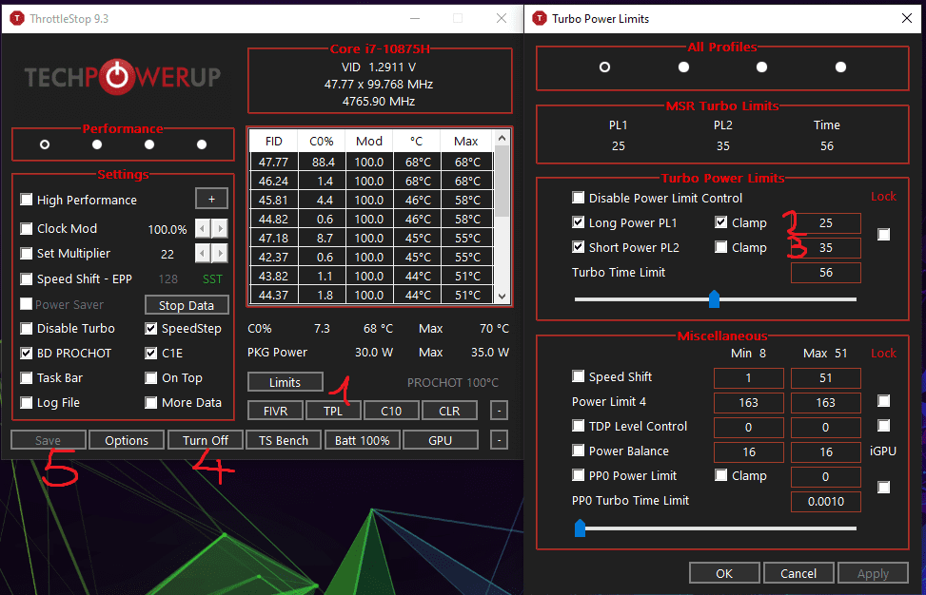
Task: Enable the Set Multiplier checkbox
Action: click(26, 253)
